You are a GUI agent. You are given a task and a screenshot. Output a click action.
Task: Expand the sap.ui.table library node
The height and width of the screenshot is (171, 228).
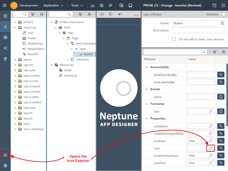point(16,97)
